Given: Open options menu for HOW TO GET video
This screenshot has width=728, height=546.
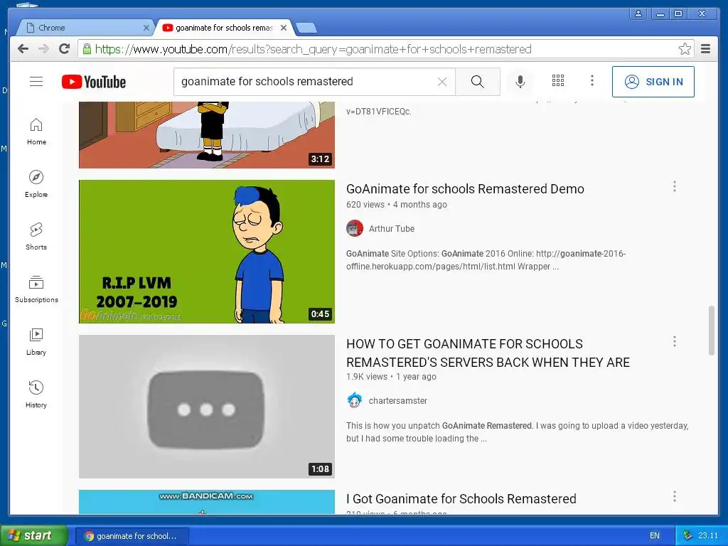Looking at the screenshot, I should 675,342.
